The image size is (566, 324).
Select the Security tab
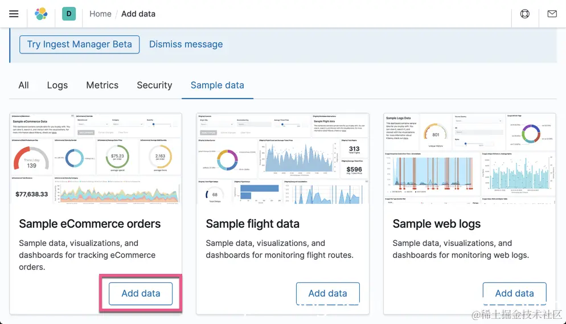[x=154, y=85]
